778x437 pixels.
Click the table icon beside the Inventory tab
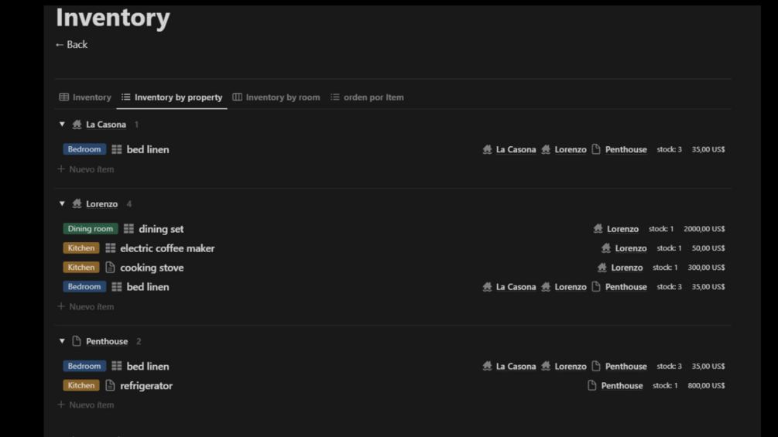(64, 97)
